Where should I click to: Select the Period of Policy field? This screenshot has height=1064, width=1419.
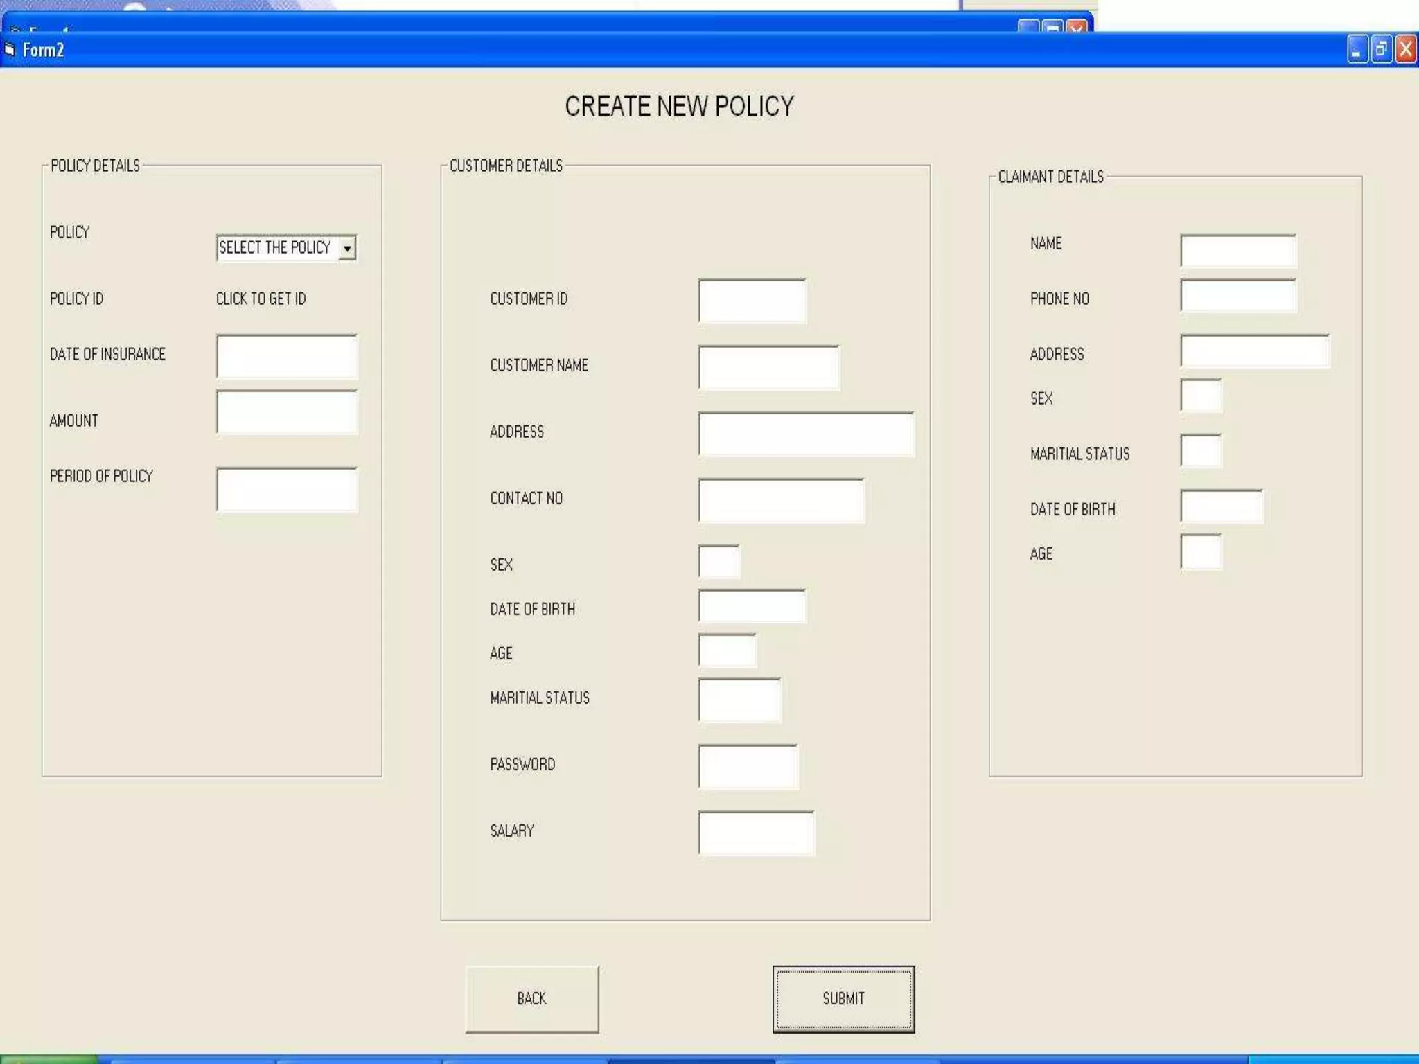[287, 490]
